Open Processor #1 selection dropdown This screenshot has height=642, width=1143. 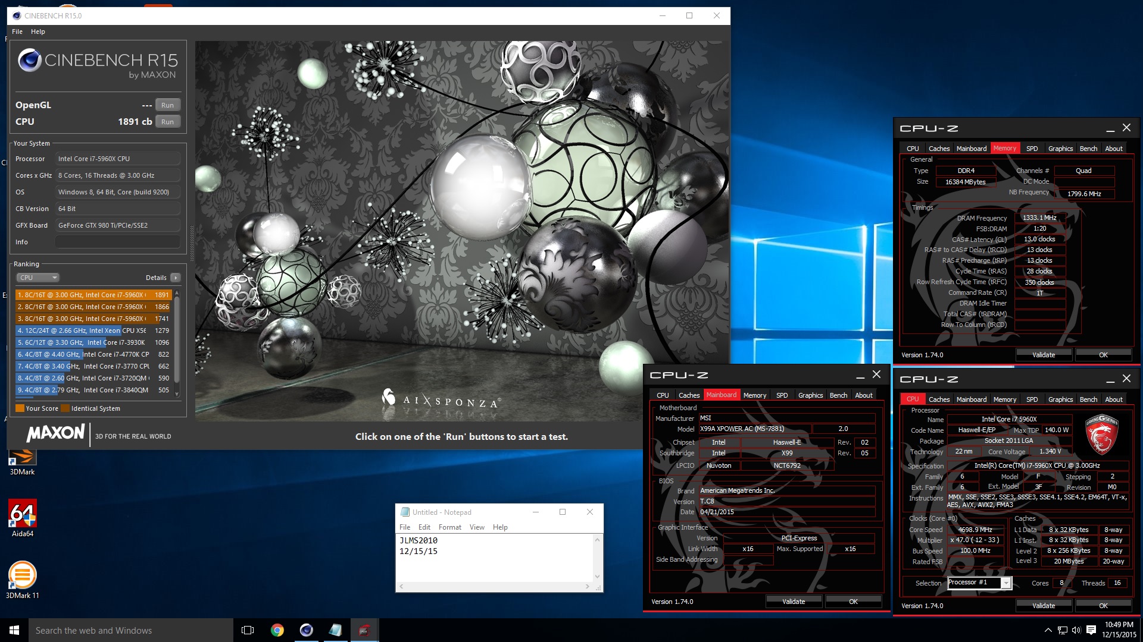coord(979,583)
